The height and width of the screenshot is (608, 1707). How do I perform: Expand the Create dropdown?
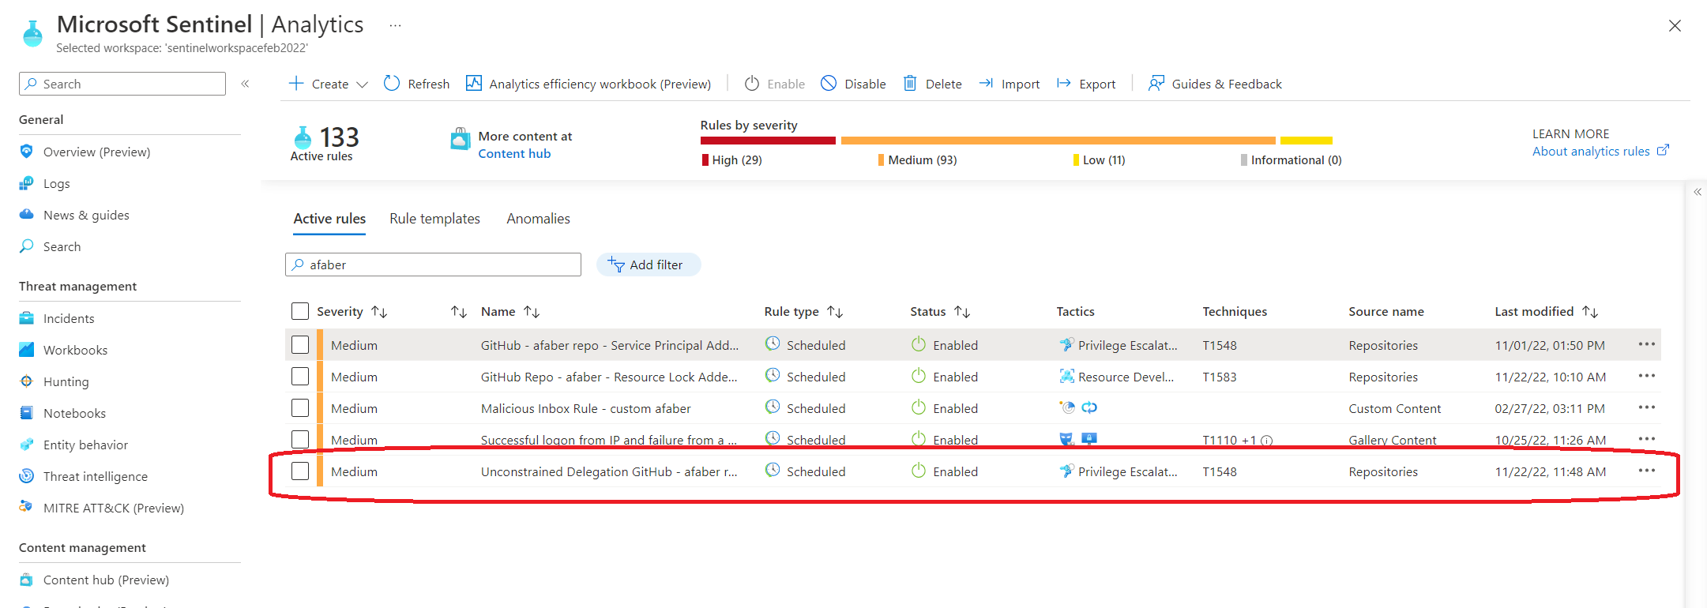328,84
